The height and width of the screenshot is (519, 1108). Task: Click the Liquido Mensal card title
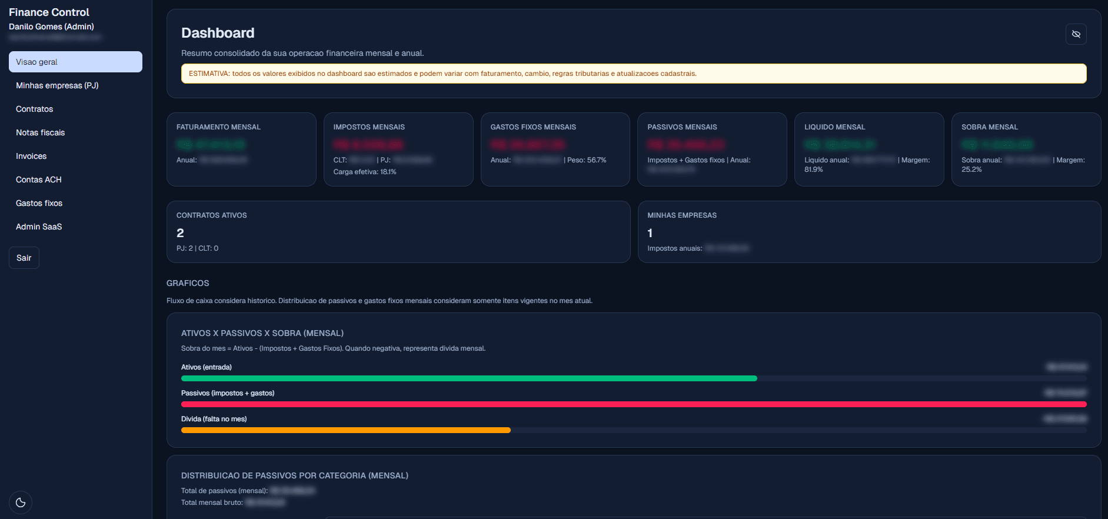coord(834,127)
